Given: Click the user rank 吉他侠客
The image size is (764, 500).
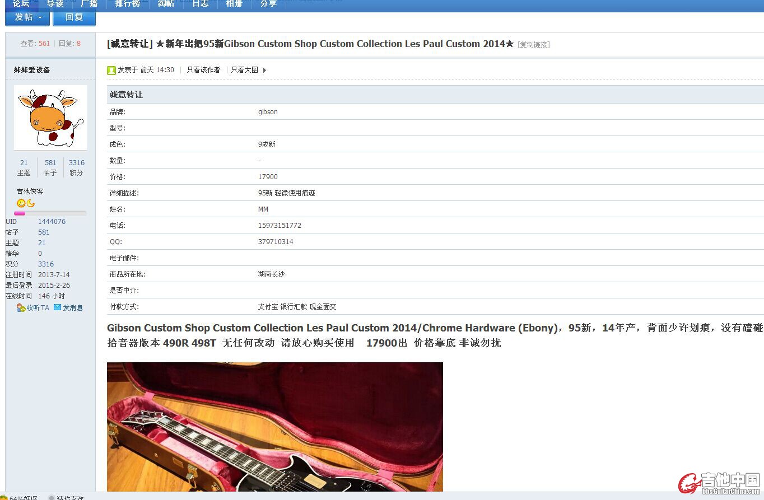Looking at the screenshot, I should (x=30, y=191).
